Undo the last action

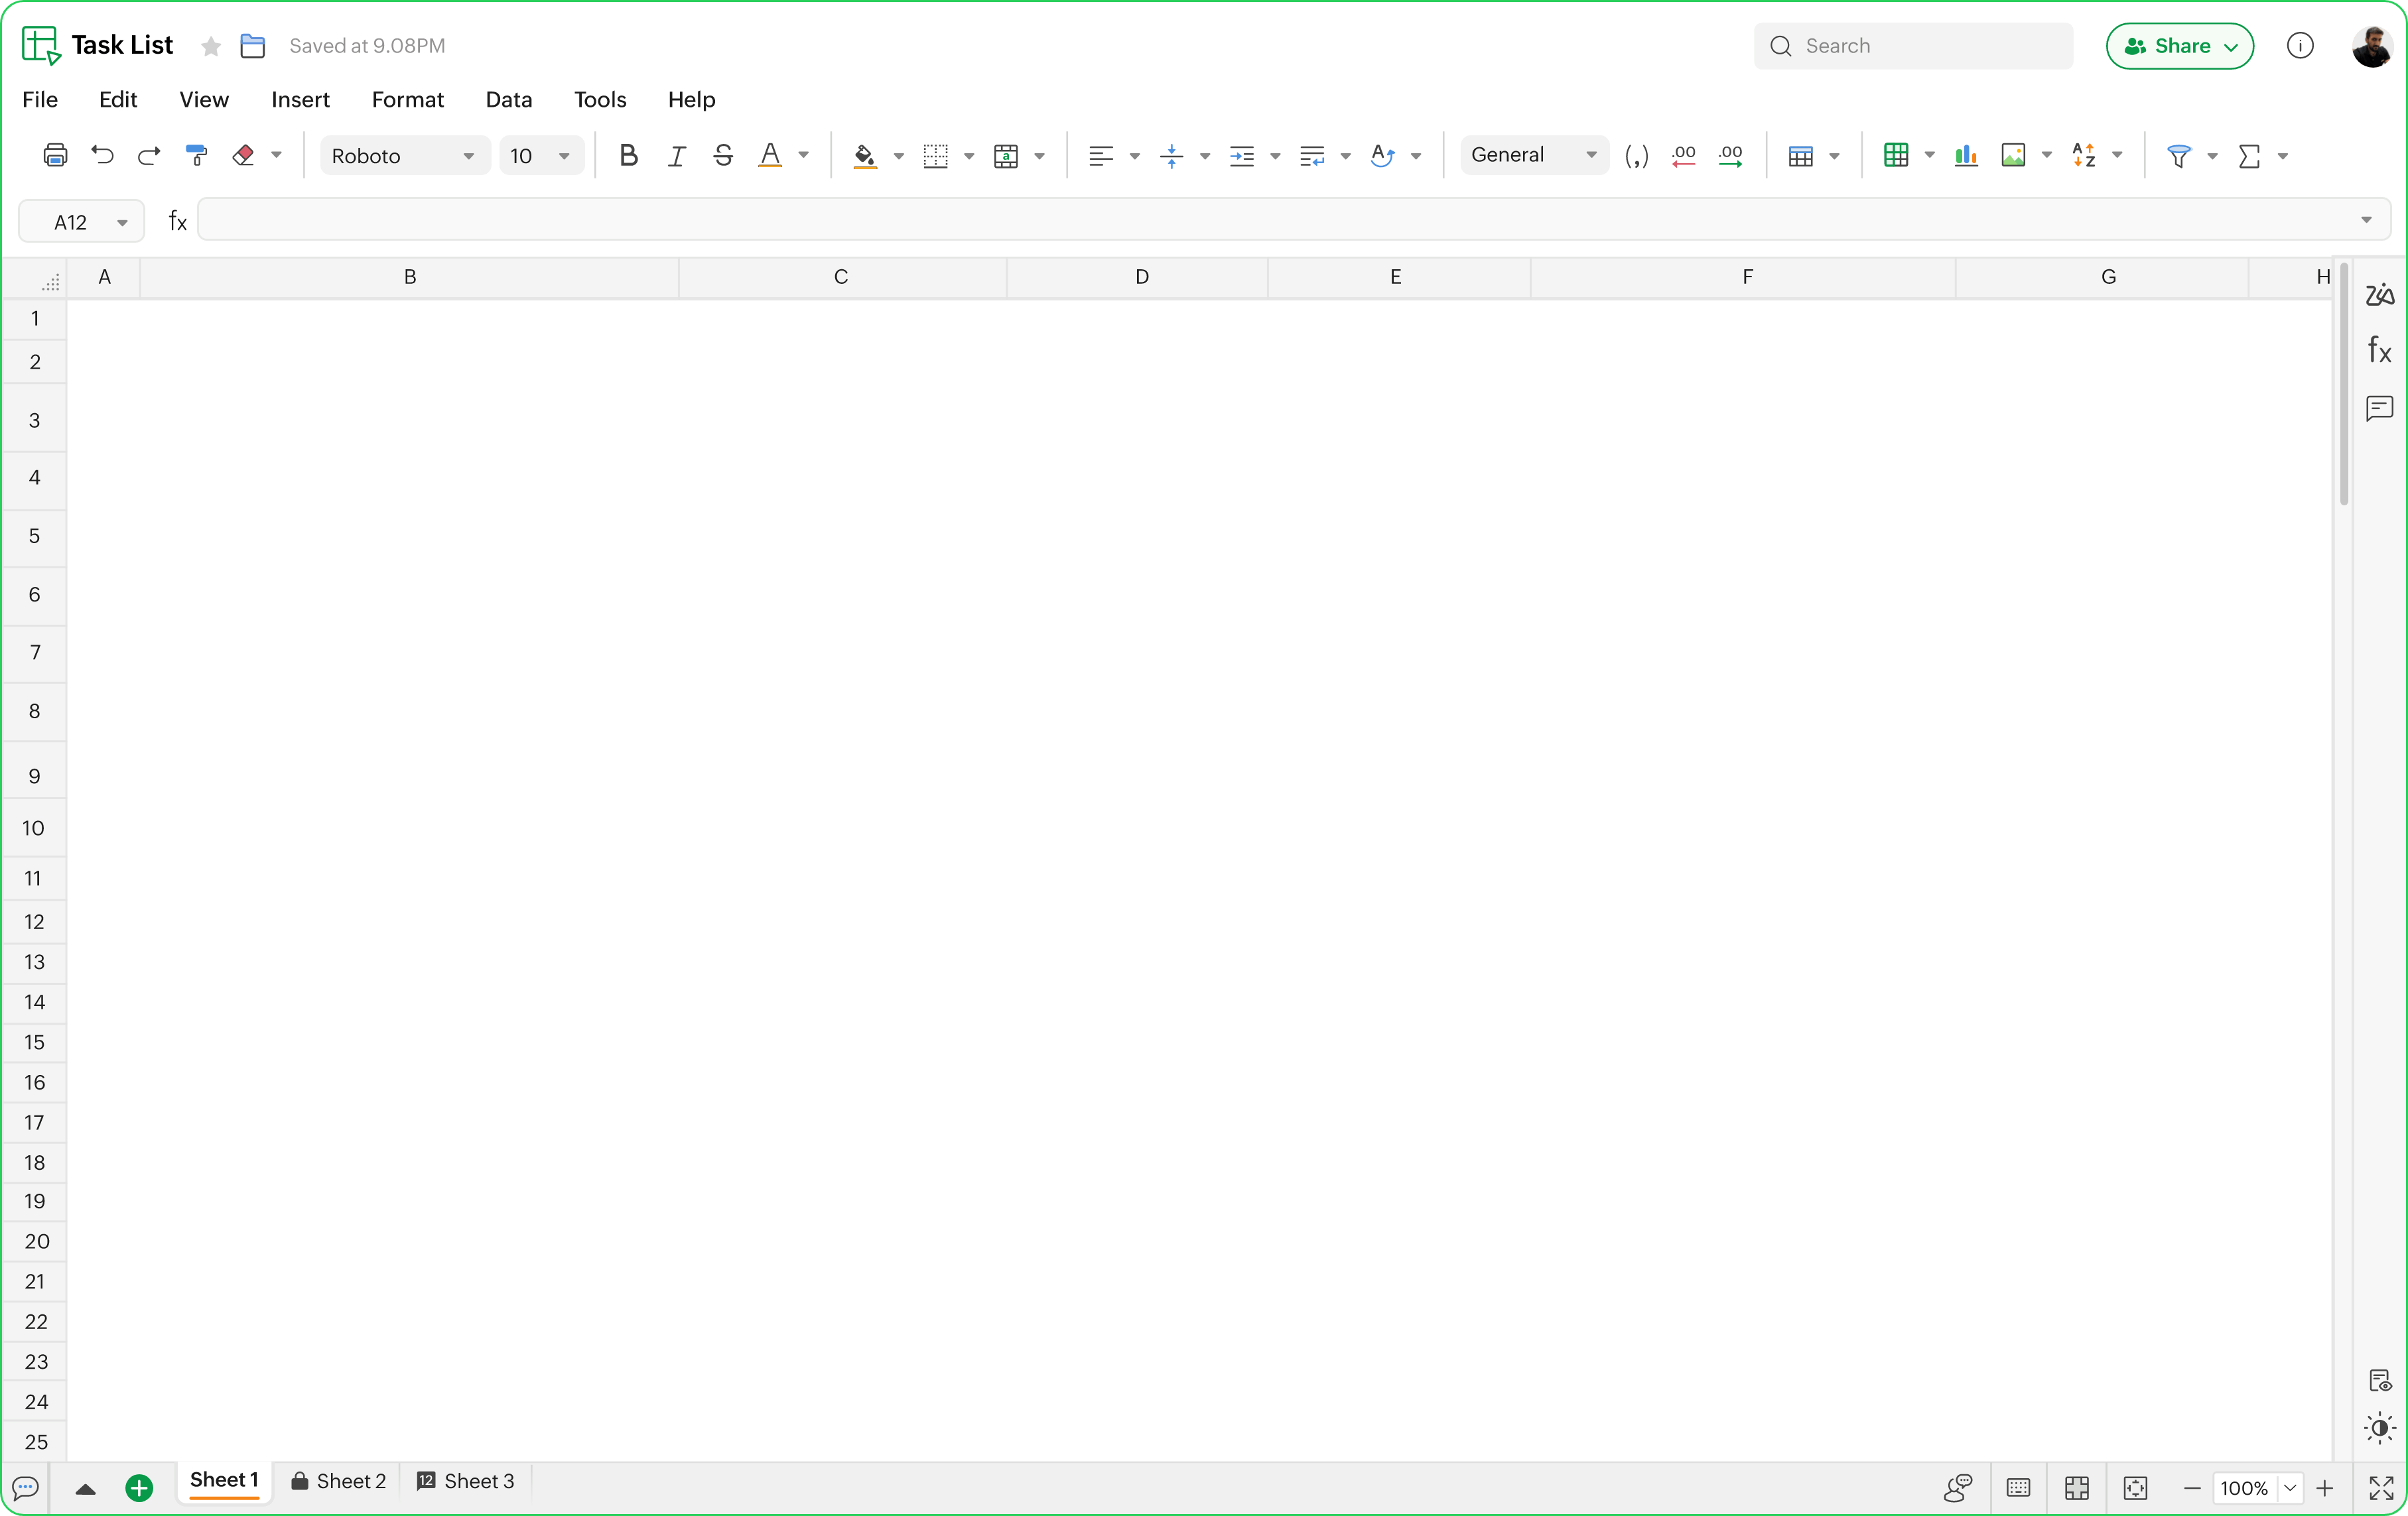point(101,155)
